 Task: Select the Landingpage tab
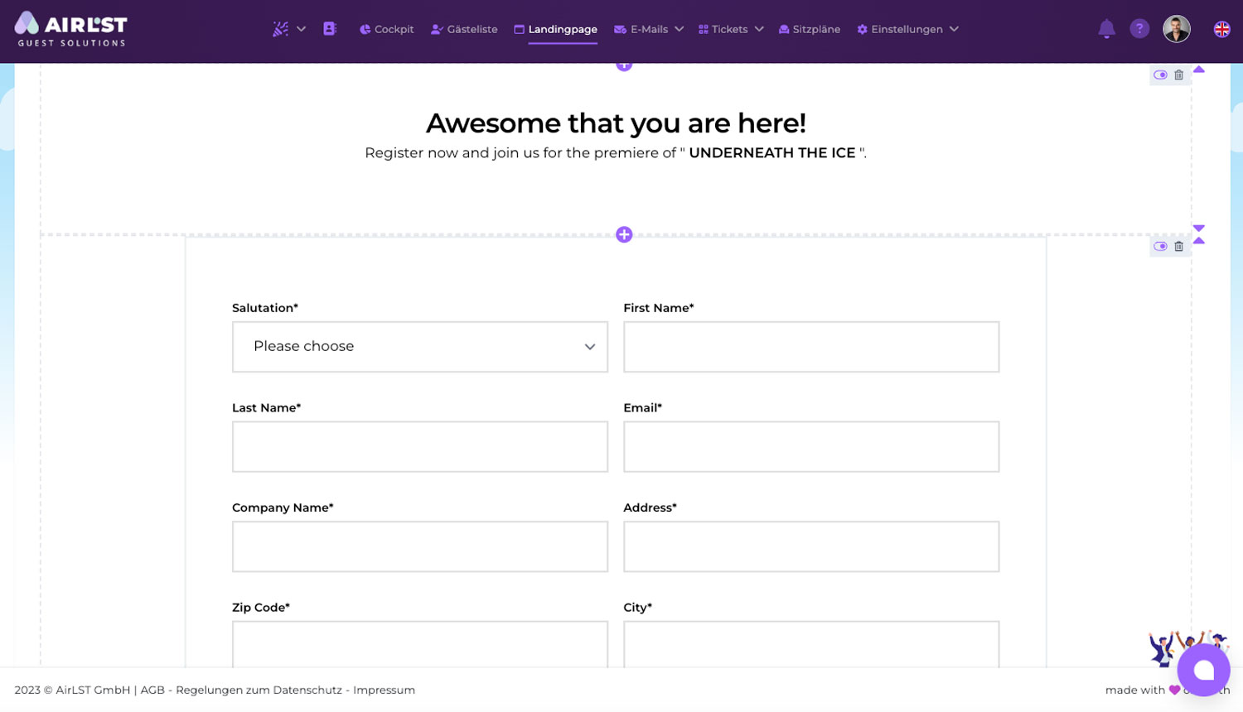point(555,29)
